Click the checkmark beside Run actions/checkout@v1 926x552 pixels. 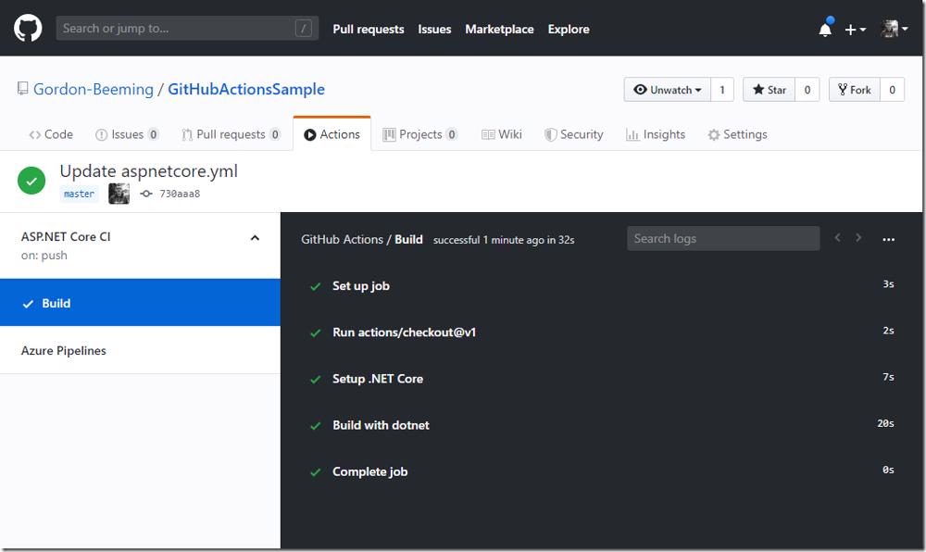point(316,333)
